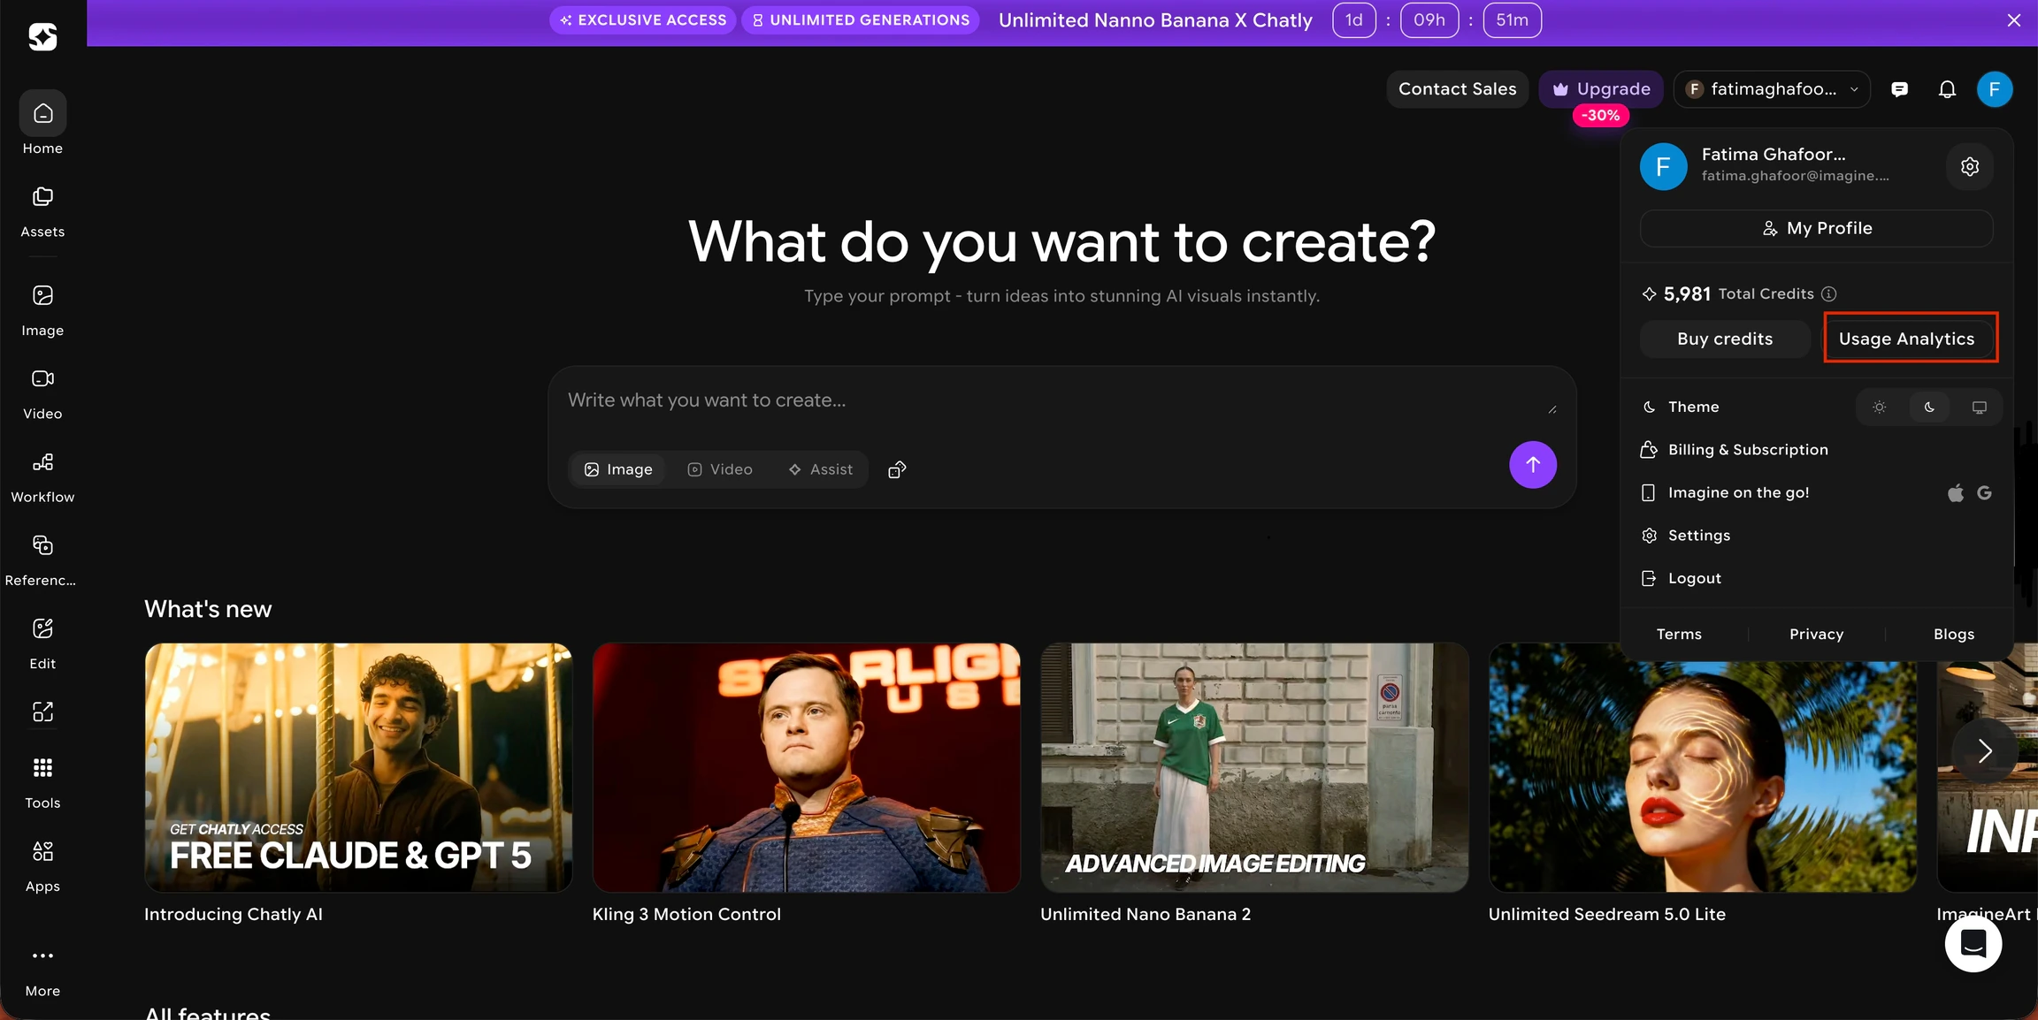Viewport: 2038px width, 1020px height.
Task: Switch theme to light mode
Action: click(x=1880, y=407)
